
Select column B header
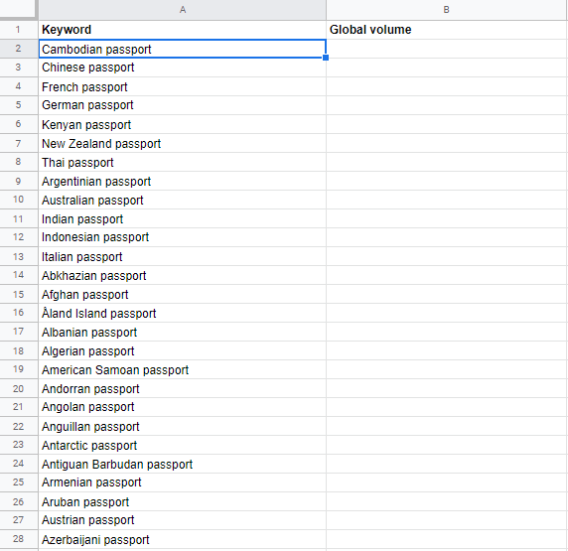click(x=447, y=10)
